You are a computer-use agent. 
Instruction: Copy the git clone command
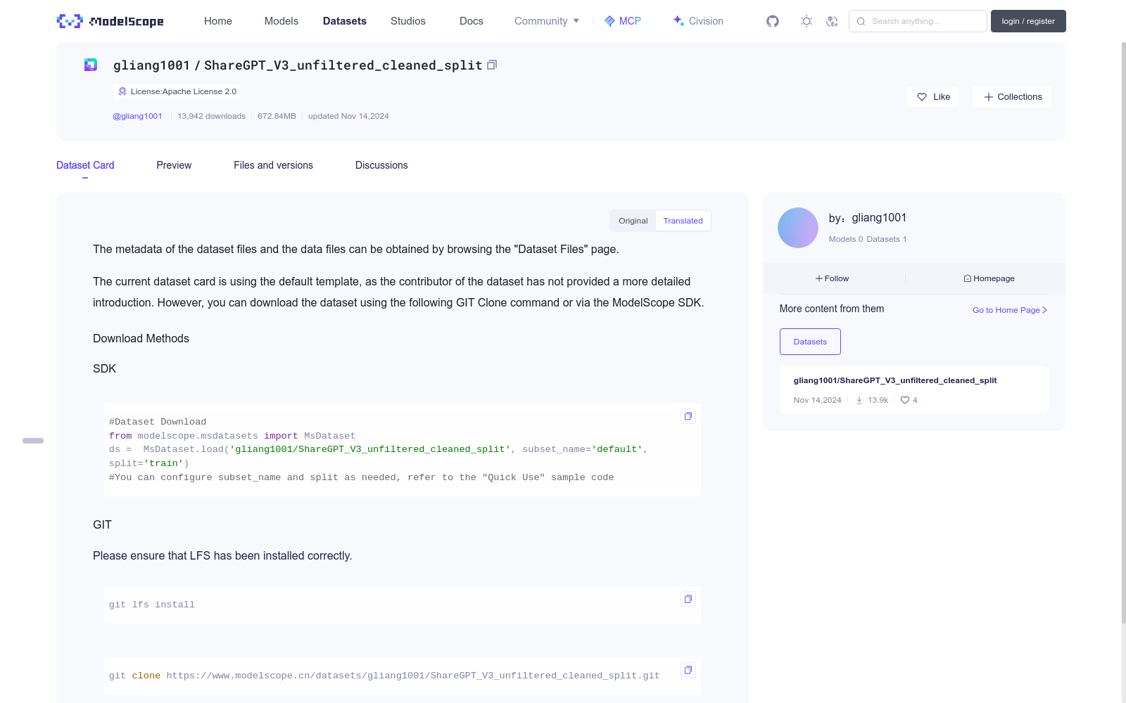pos(688,670)
